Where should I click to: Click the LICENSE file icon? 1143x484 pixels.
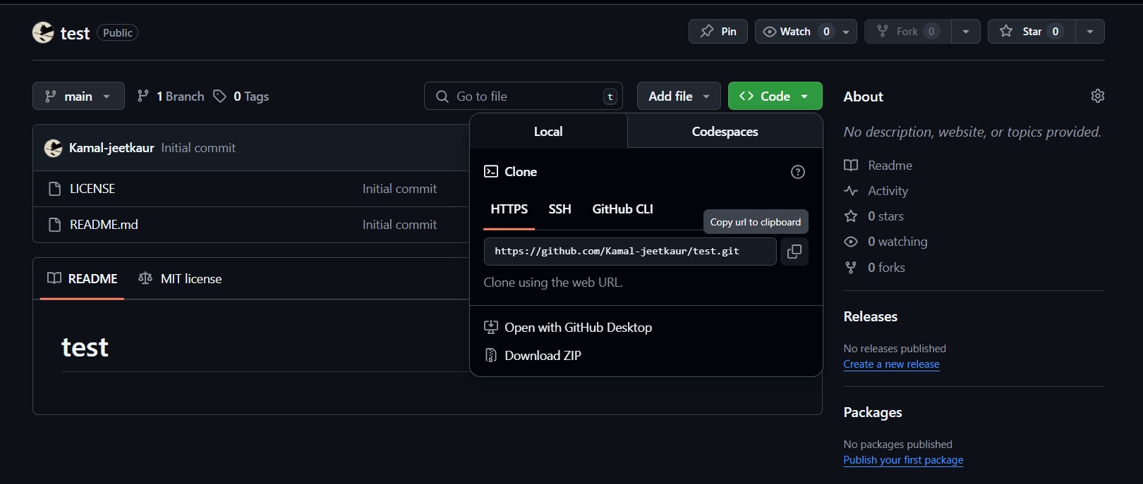click(x=54, y=189)
